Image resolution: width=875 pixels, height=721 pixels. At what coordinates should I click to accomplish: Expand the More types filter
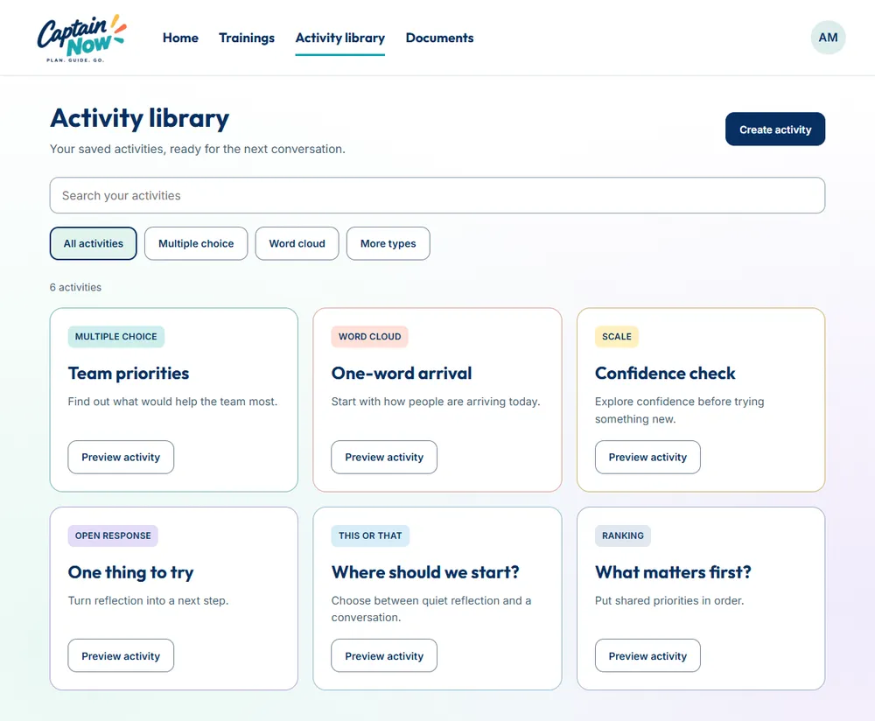pyautogui.click(x=388, y=243)
